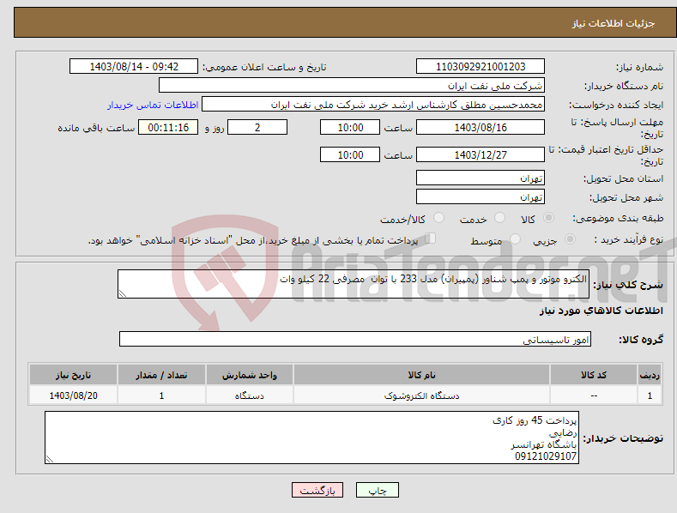
Task: Click the شماره نیاز field 1103092921001203
Action: (x=481, y=67)
